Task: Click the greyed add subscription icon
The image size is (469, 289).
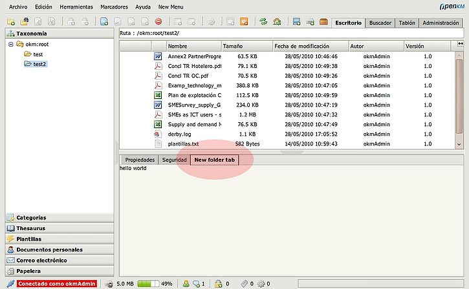Action: coord(230,21)
